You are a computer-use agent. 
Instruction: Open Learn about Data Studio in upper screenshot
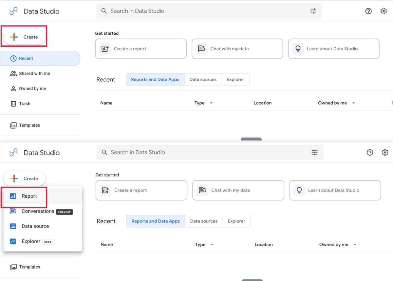click(x=334, y=49)
